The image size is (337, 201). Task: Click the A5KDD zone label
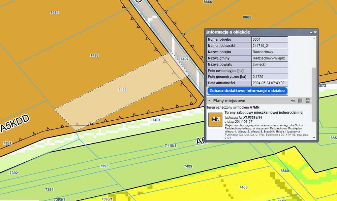click(15, 124)
